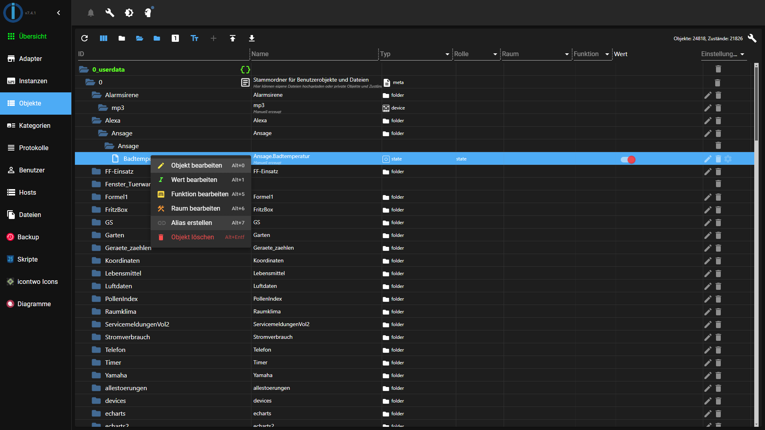This screenshot has height=430, width=765.
Task: Click the download objects arrow icon
Action: point(252,38)
